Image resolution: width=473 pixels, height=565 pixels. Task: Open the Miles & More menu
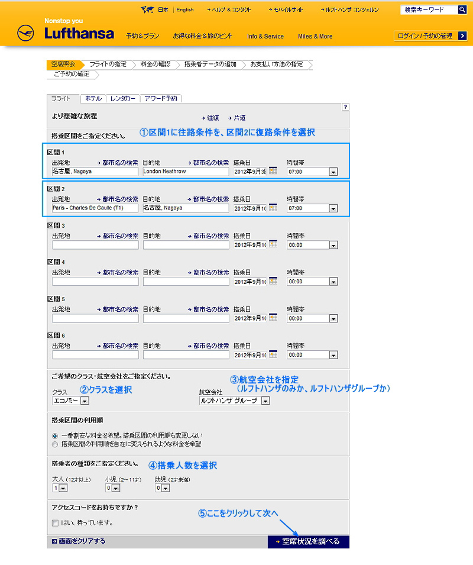315,37
